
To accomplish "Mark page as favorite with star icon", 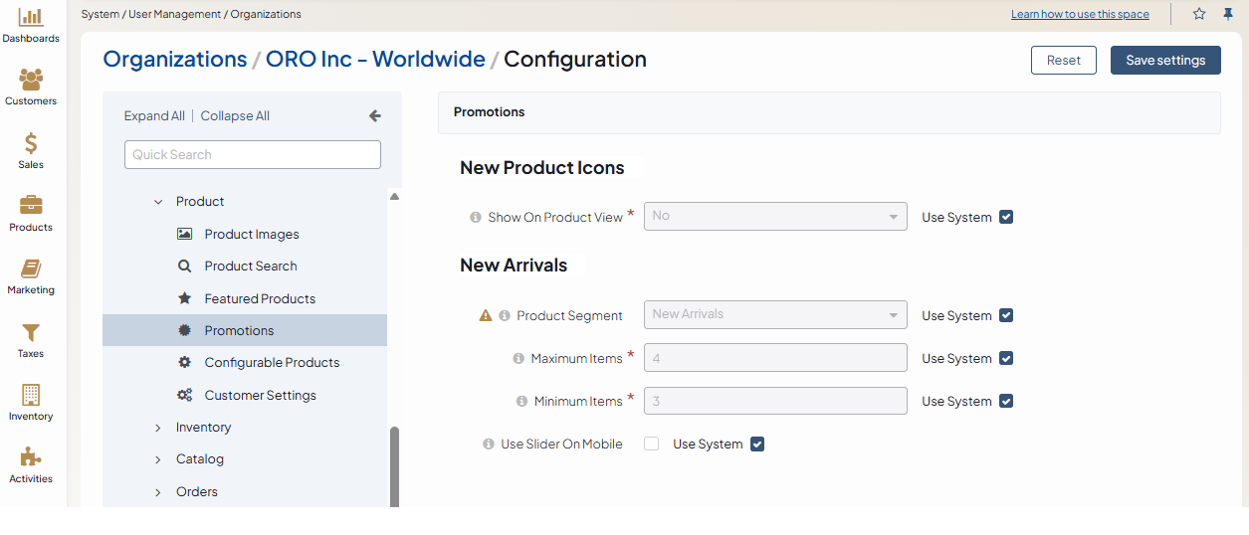I will coord(1199,14).
